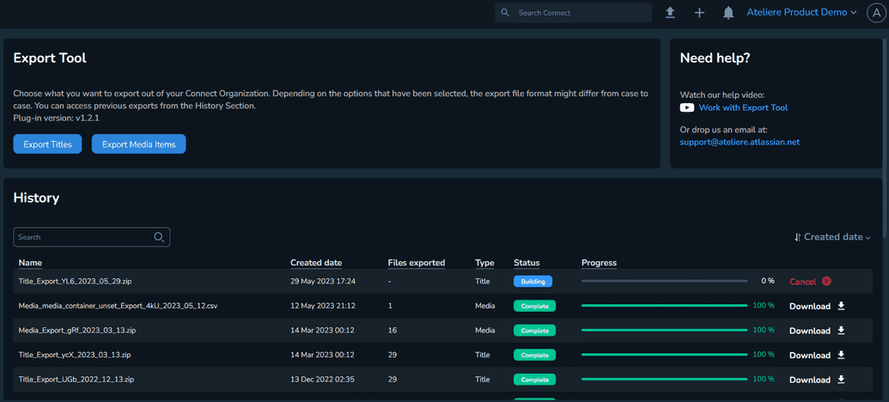Screen dimensions: 889x402
Task: Click Complete badge in Media_Export_gRf row
Action: pyautogui.click(x=534, y=330)
